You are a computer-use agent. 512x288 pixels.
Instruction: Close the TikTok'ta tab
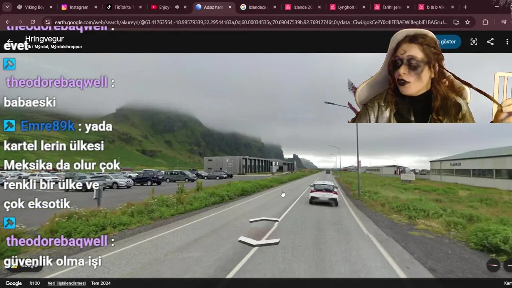tap(140, 7)
